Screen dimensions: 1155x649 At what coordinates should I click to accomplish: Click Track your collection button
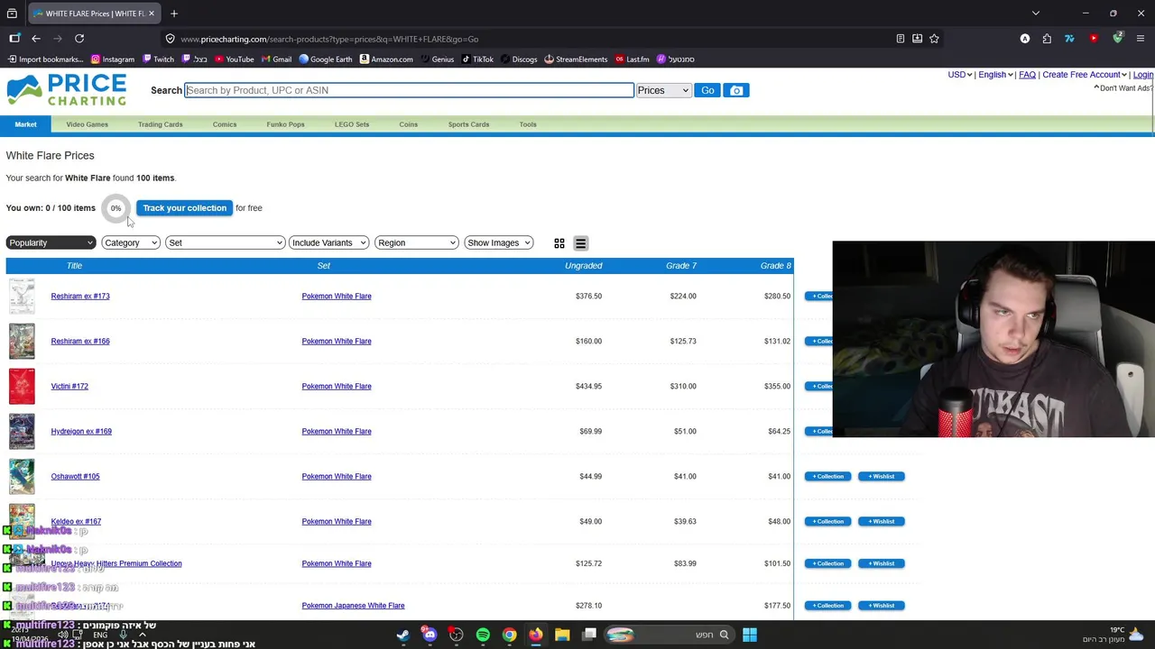(184, 208)
